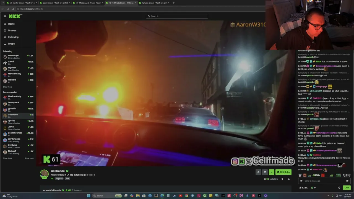The image size is (354, 199).
Task: Collapse Recommended list with Show Less
Action: (29, 158)
